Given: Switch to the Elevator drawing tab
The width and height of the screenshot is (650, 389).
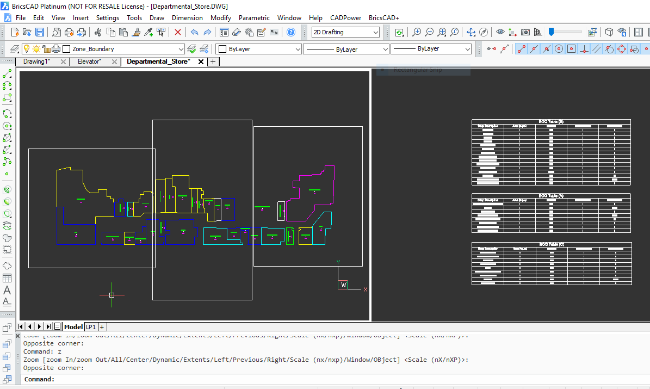Looking at the screenshot, I should [x=89, y=61].
